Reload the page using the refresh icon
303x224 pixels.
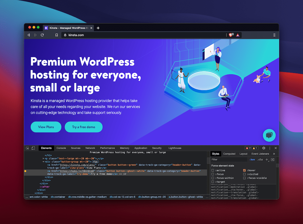click(42, 35)
